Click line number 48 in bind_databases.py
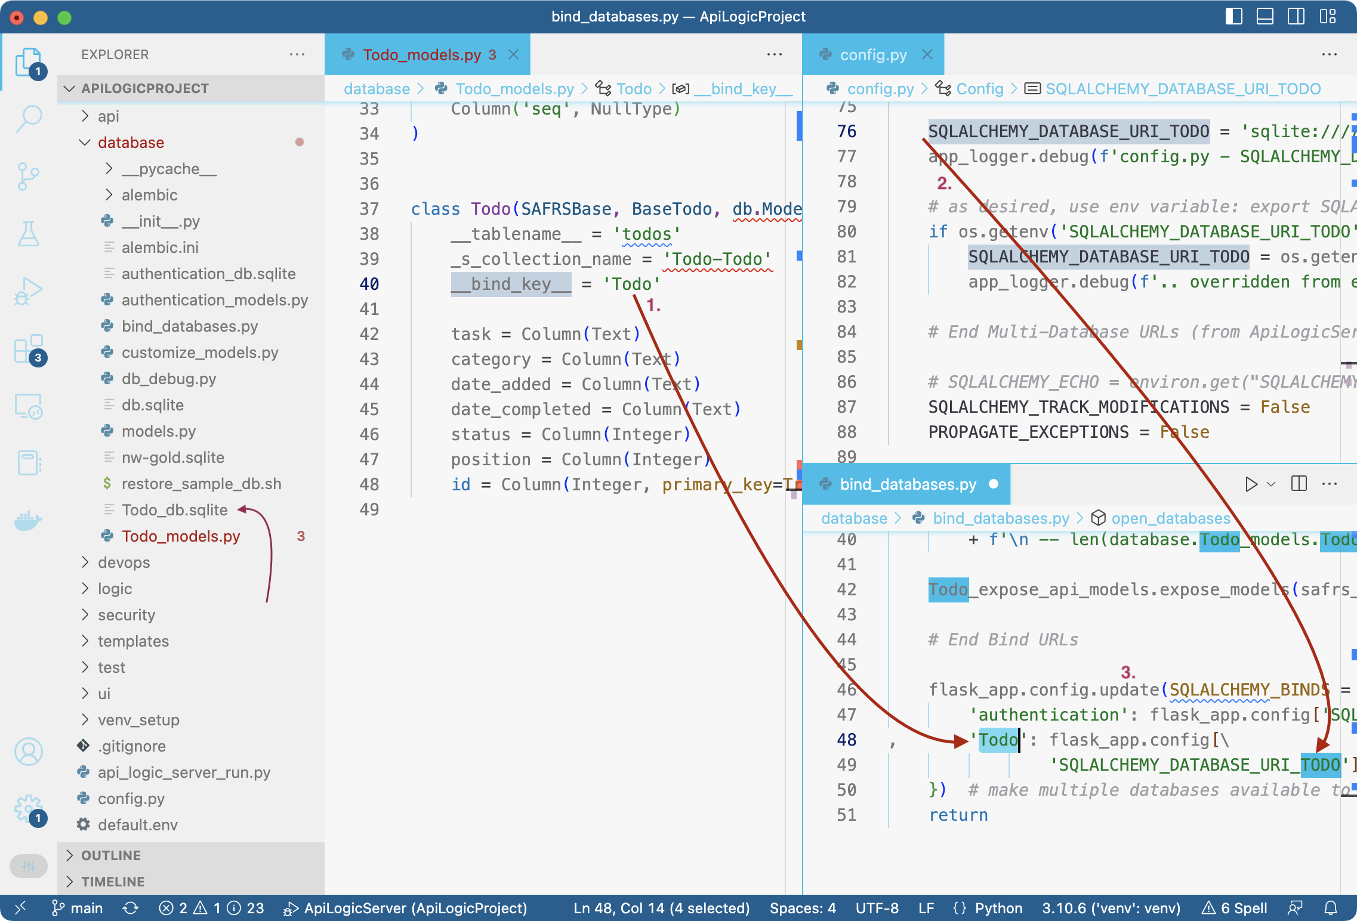 click(x=847, y=740)
